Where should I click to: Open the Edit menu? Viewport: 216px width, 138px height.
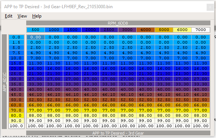(x=9, y=16)
